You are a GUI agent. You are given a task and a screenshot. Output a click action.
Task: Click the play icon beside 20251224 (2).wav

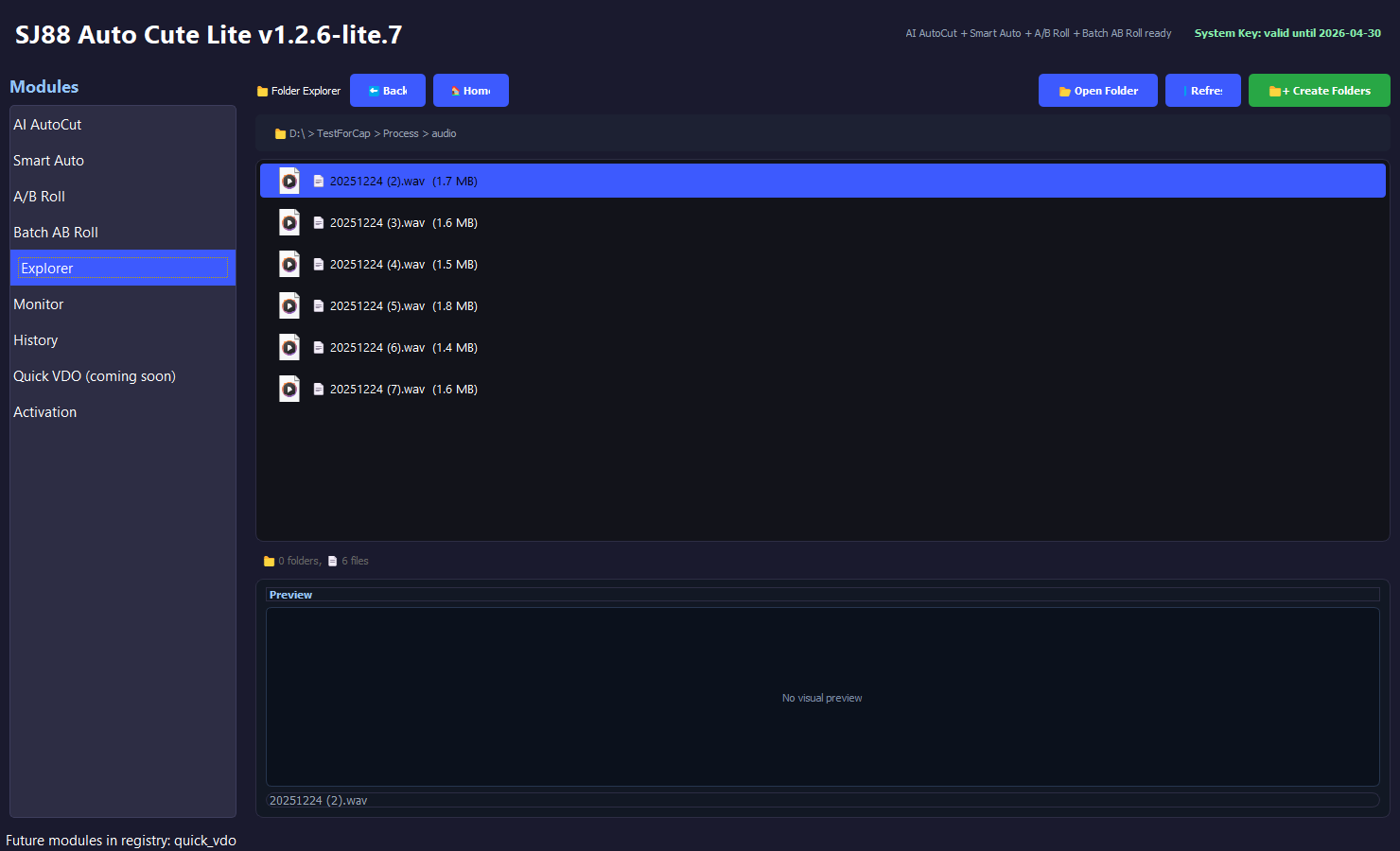pyautogui.click(x=289, y=181)
